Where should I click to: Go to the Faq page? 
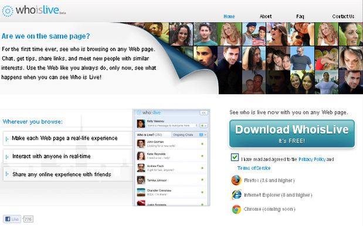[300, 16]
